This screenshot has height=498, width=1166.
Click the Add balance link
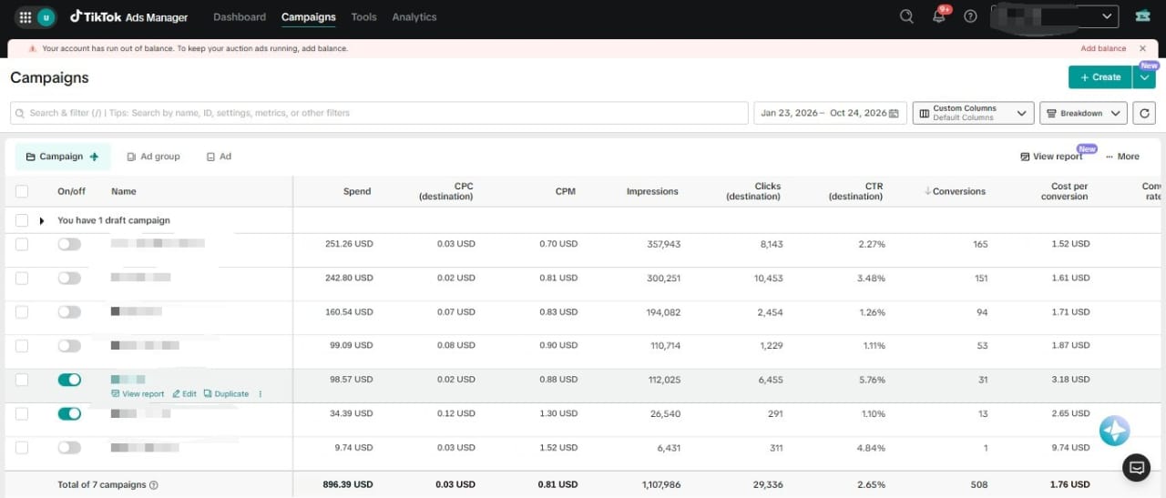(1103, 49)
